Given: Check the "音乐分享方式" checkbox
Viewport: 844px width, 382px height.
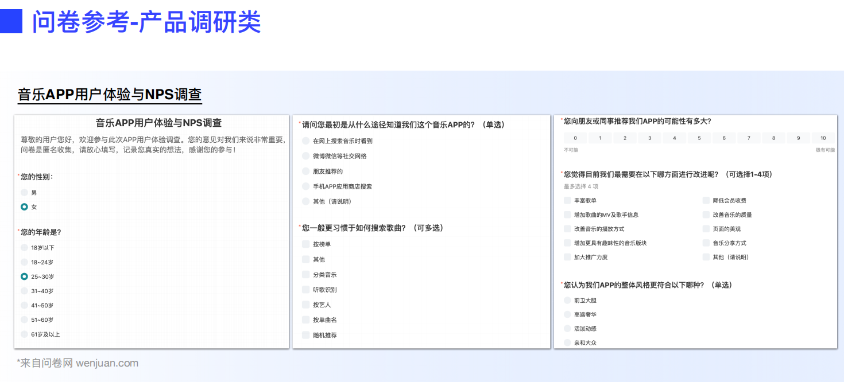Looking at the screenshot, I should pyautogui.click(x=704, y=243).
